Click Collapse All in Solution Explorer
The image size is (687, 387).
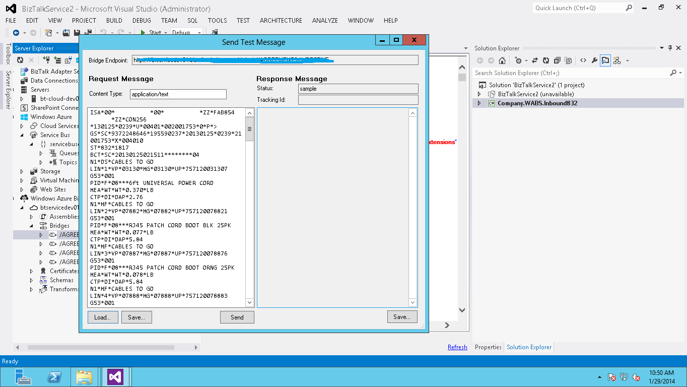click(x=557, y=60)
